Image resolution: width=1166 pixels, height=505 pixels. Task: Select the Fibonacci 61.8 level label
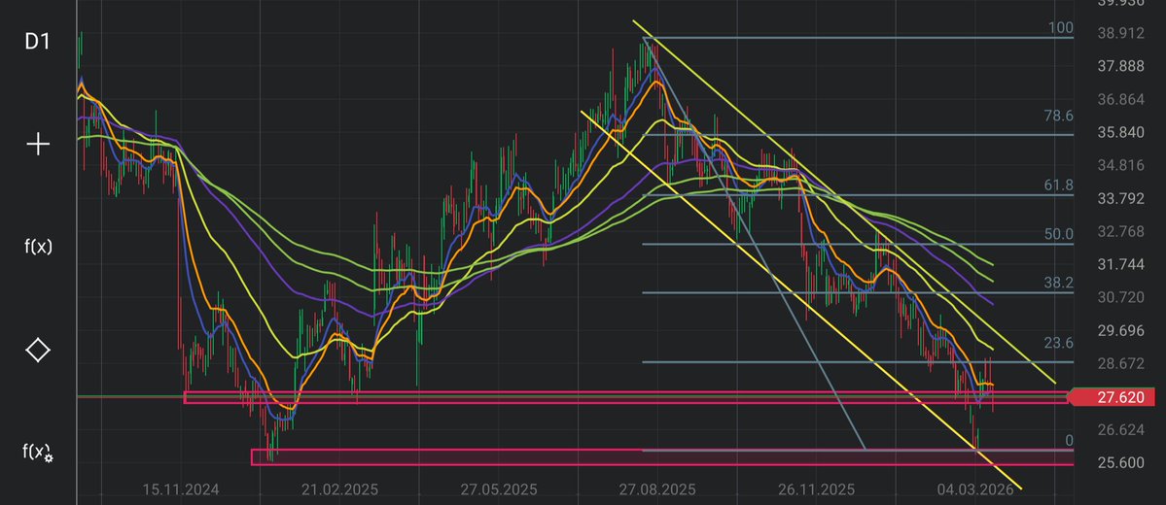pyautogui.click(x=1058, y=185)
